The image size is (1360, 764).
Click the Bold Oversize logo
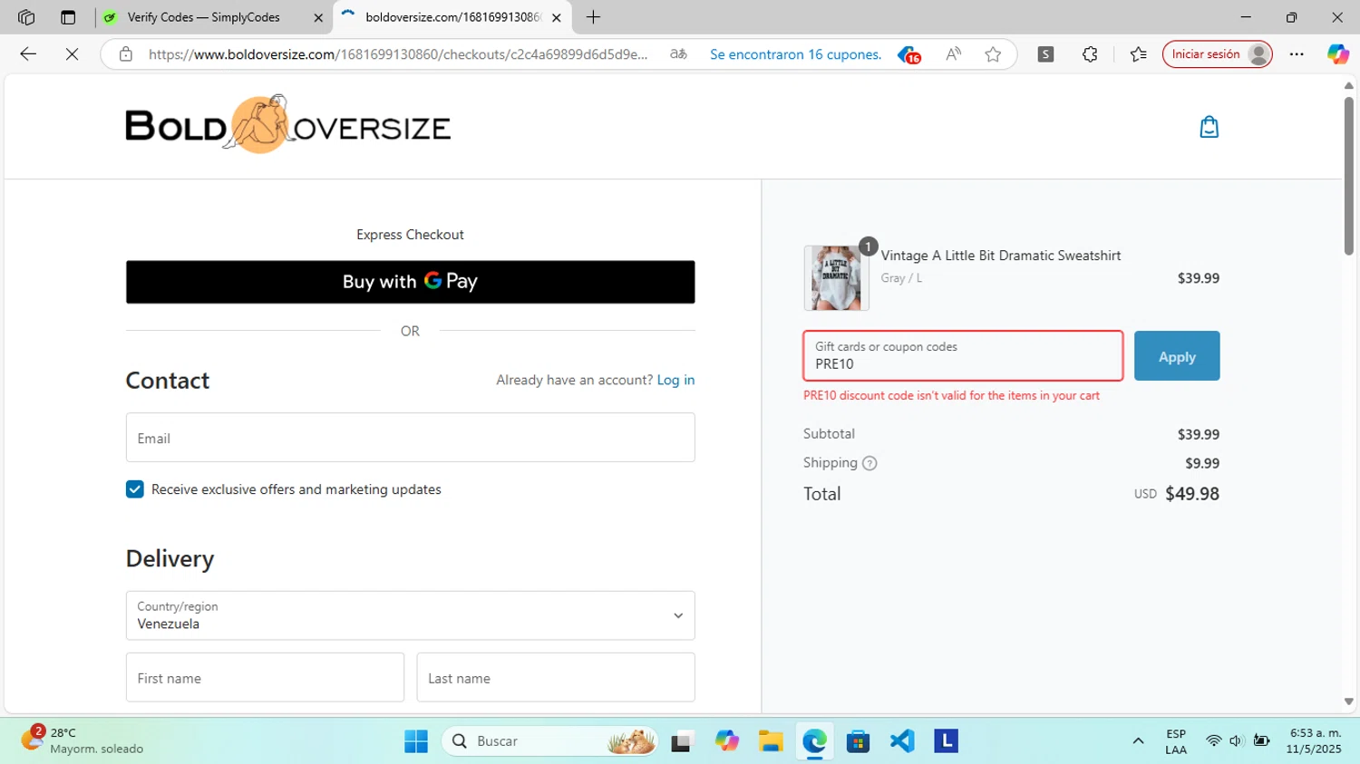tap(287, 125)
